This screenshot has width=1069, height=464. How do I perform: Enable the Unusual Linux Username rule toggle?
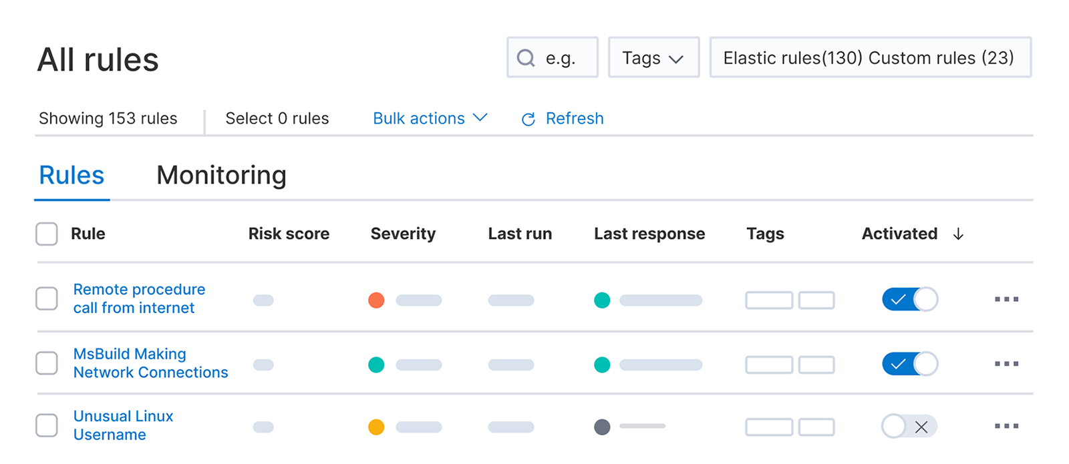pyautogui.click(x=909, y=426)
